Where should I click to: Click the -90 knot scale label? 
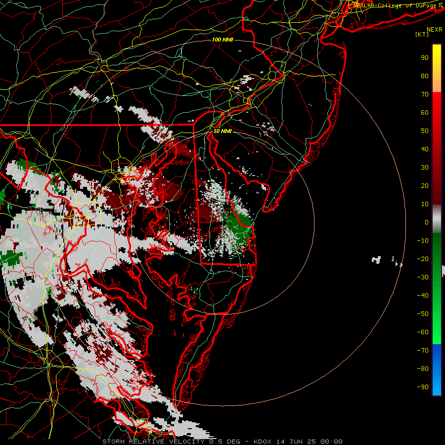click(423, 387)
